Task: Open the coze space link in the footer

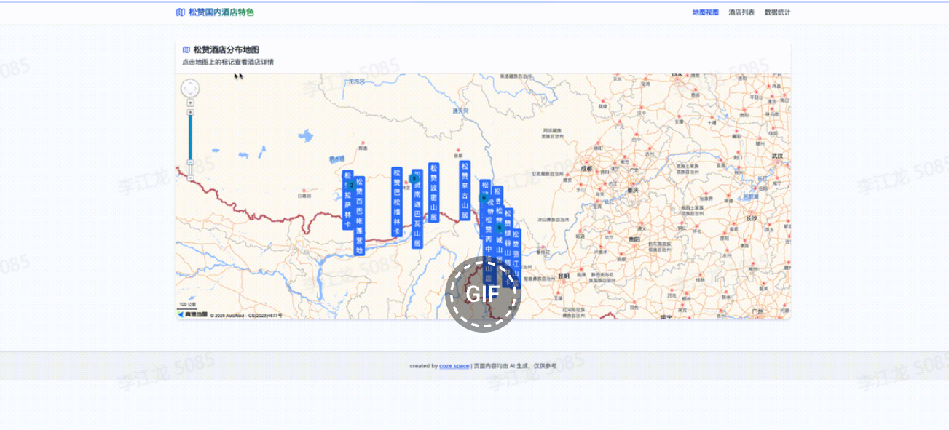Action: [x=454, y=366]
